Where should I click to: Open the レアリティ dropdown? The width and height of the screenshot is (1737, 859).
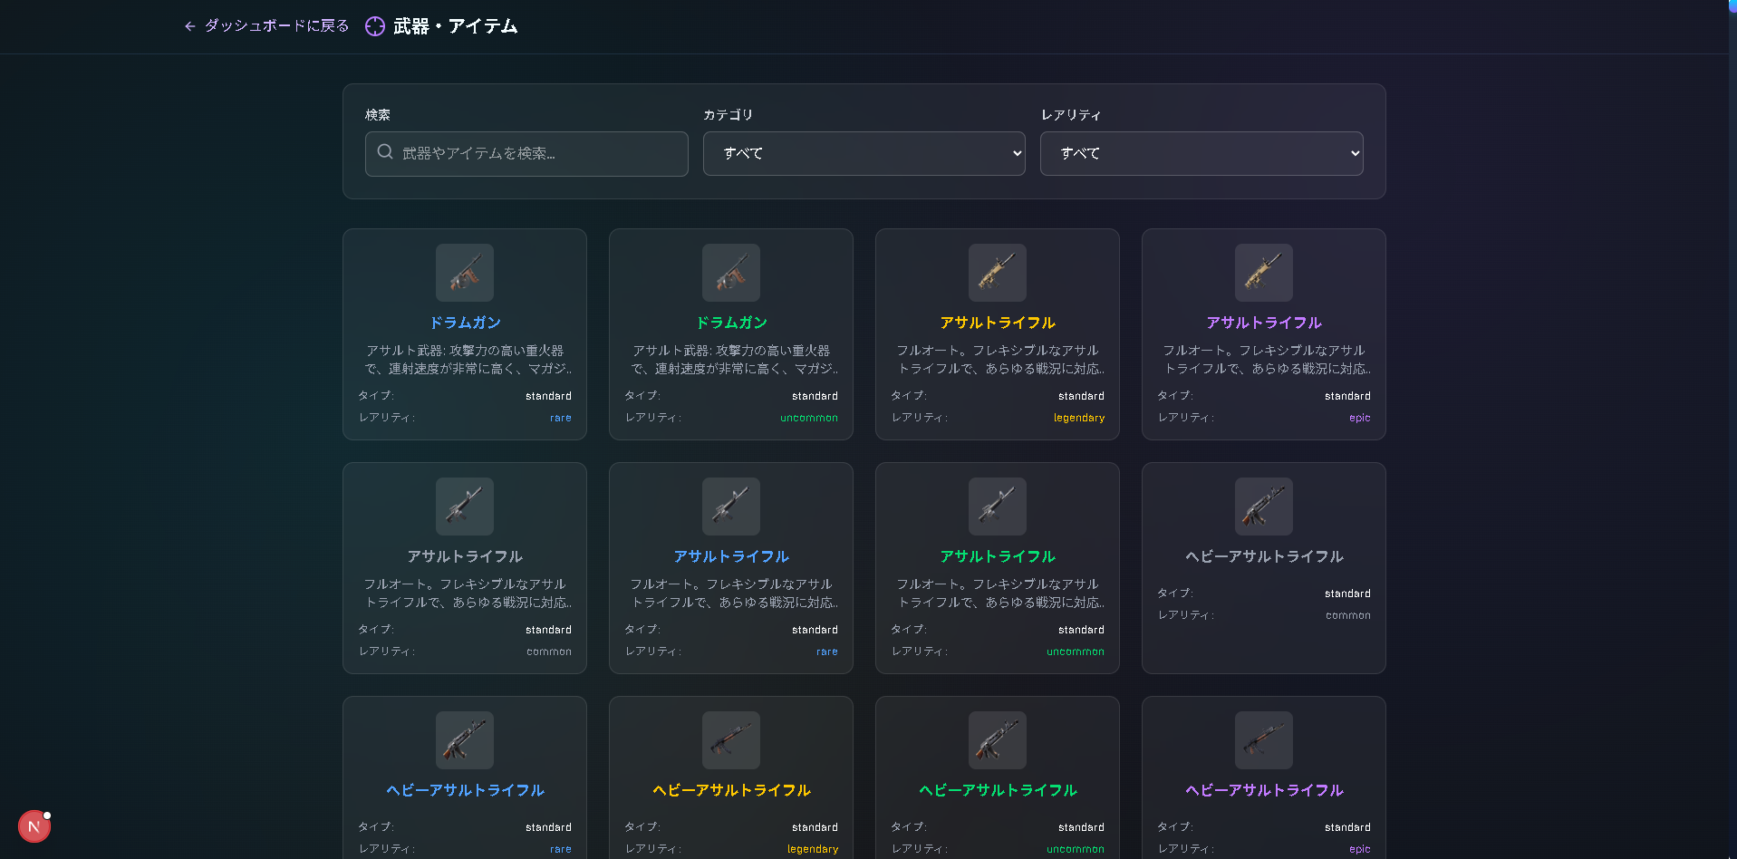(x=1201, y=153)
